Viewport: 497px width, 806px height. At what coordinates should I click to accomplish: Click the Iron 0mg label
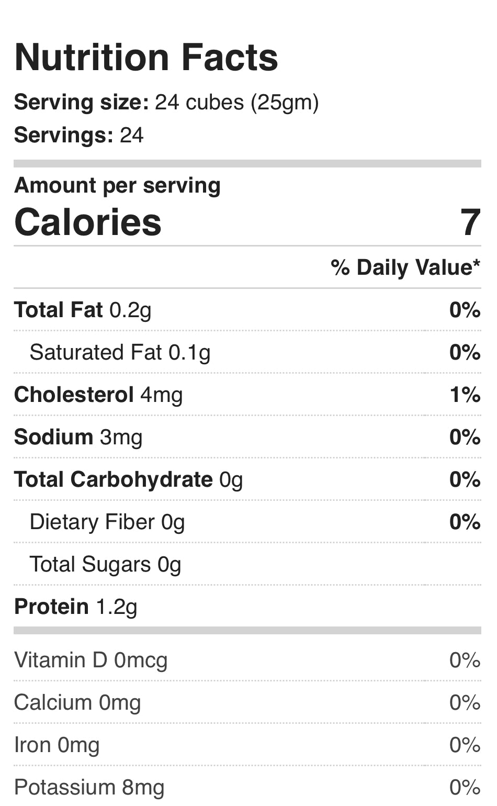57,745
